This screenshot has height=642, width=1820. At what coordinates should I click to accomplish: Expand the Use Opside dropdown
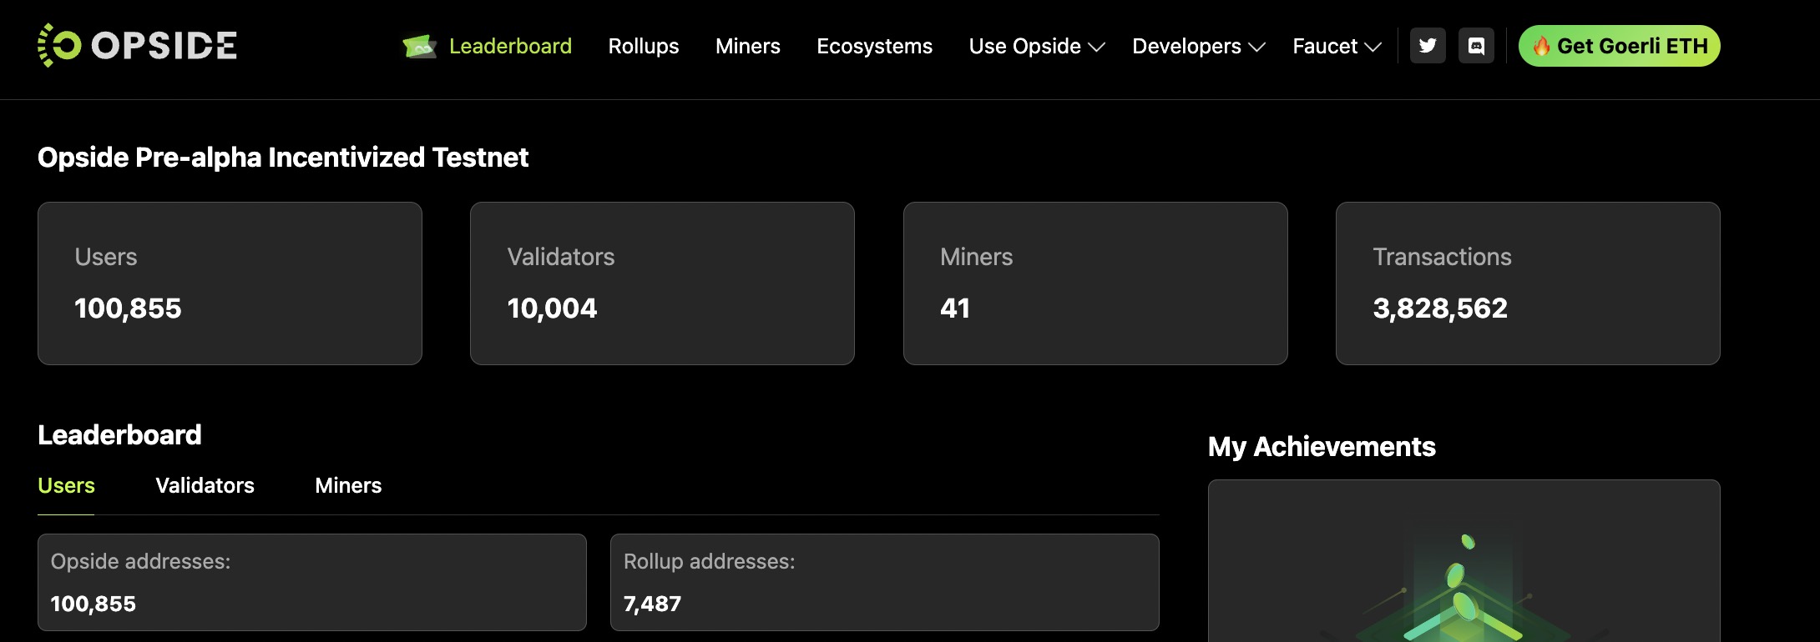[x=1036, y=47]
